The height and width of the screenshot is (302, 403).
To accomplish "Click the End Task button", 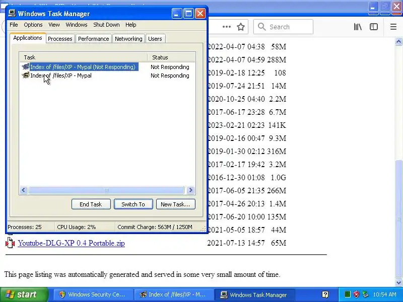I will (91, 204).
